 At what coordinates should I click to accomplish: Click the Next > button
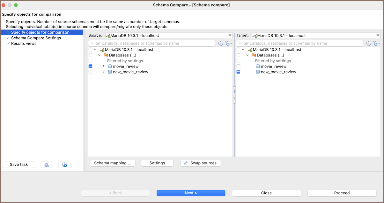tap(191, 193)
